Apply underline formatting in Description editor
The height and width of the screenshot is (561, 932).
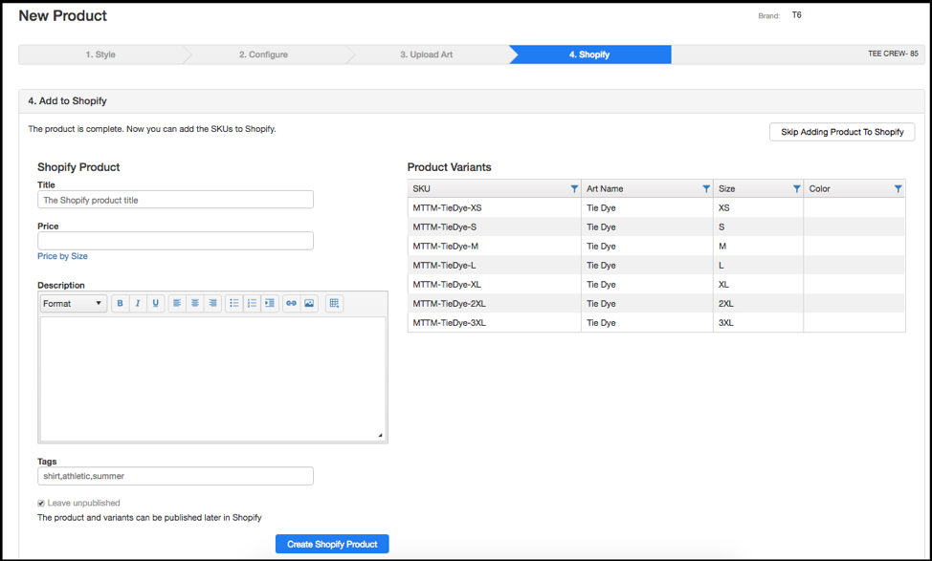click(156, 303)
